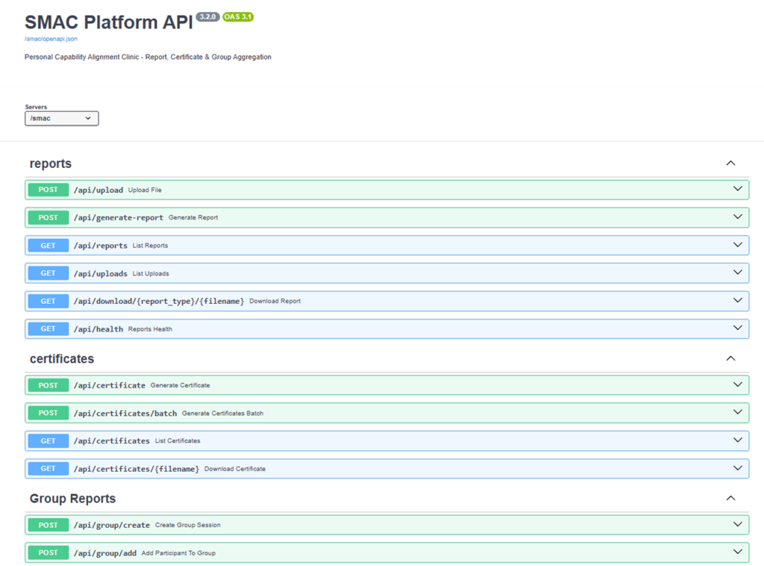This screenshot has width=764, height=566.
Task: Select the certificates tag heading
Action: coord(62,358)
